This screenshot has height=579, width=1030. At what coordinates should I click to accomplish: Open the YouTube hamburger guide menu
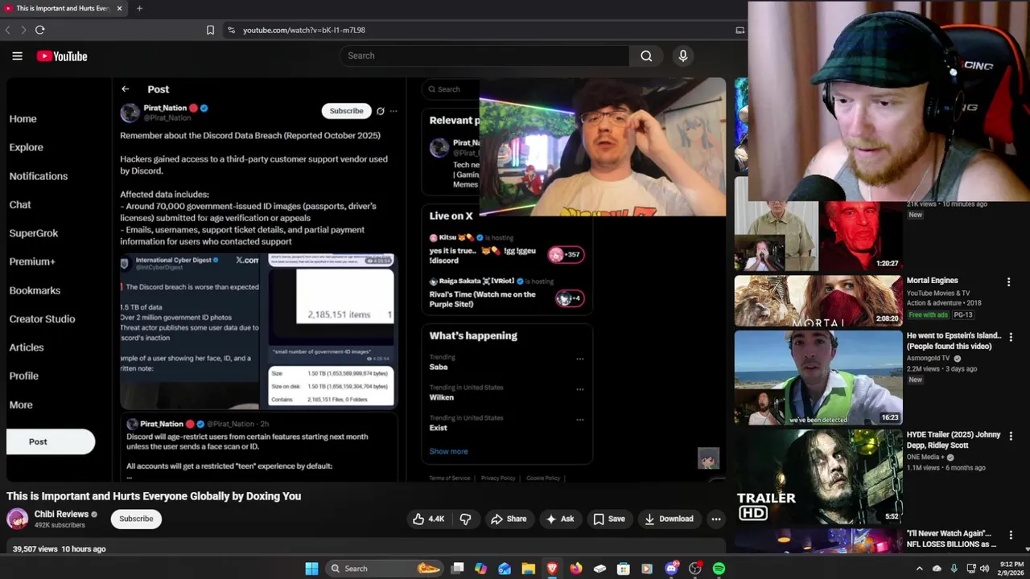point(17,56)
